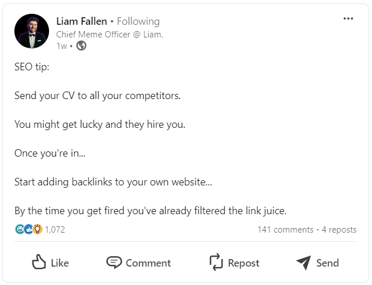This screenshot has width=372, height=285.
Task: Open the three-dots post options menu
Action: (x=348, y=19)
